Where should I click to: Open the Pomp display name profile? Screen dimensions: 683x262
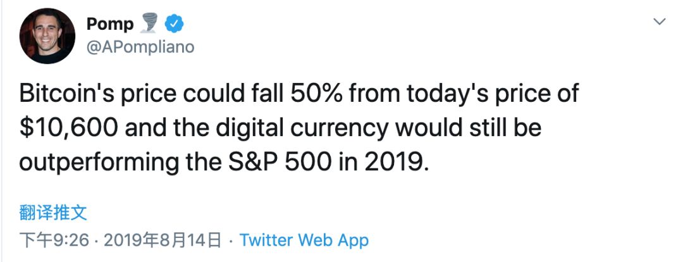(110, 24)
